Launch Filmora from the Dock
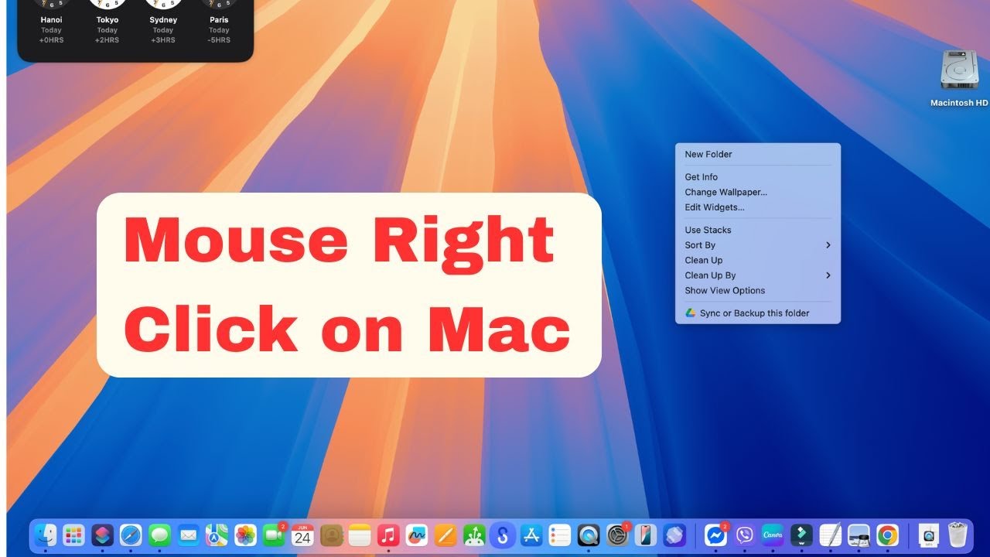The width and height of the screenshot is (990, 557). (x=801, y=535)
